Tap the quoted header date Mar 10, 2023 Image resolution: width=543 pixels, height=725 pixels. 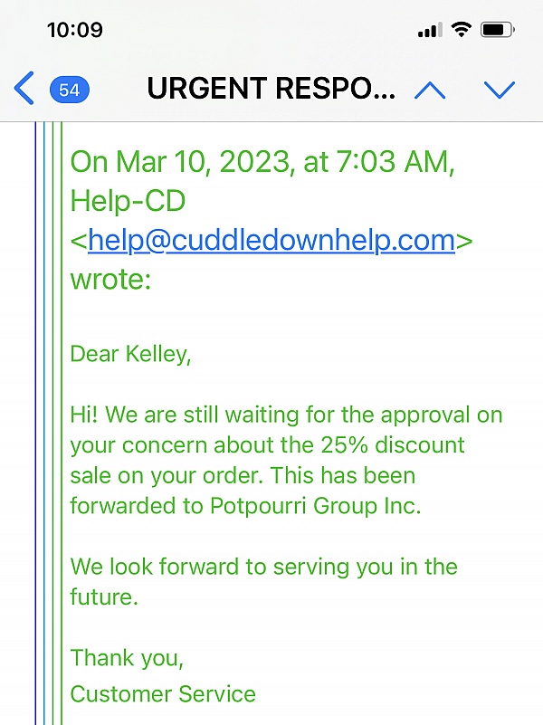point(203,161)
